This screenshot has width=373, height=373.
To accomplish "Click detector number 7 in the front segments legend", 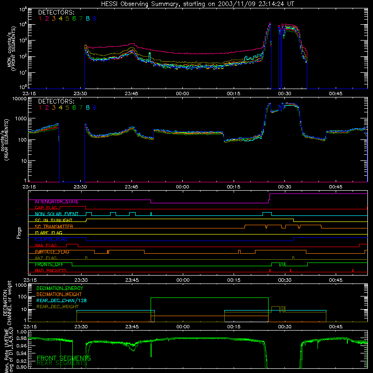I will point(81,19).
